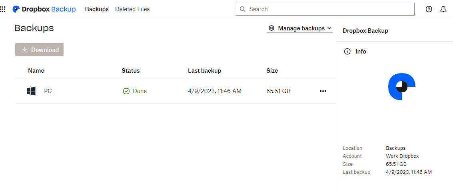
Task: Sort by the Last backup column
Action: [x=204, y=71]
